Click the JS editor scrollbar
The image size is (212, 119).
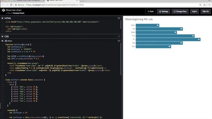121,59
